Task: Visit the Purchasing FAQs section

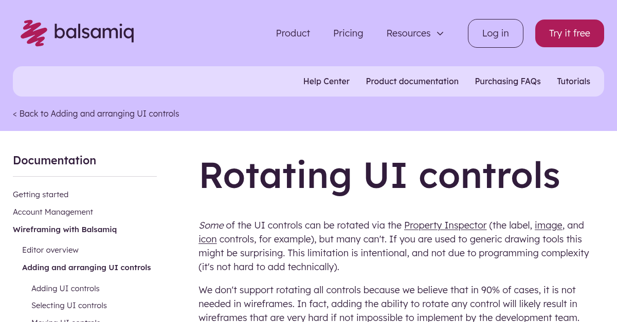Action: pos(507,81)
